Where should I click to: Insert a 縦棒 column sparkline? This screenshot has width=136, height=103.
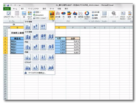pos(95,15)
